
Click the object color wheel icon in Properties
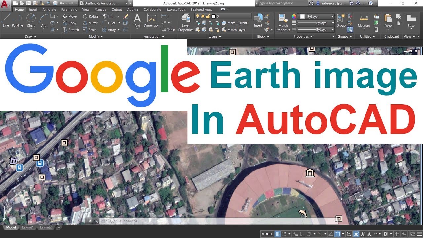(294, 16)
